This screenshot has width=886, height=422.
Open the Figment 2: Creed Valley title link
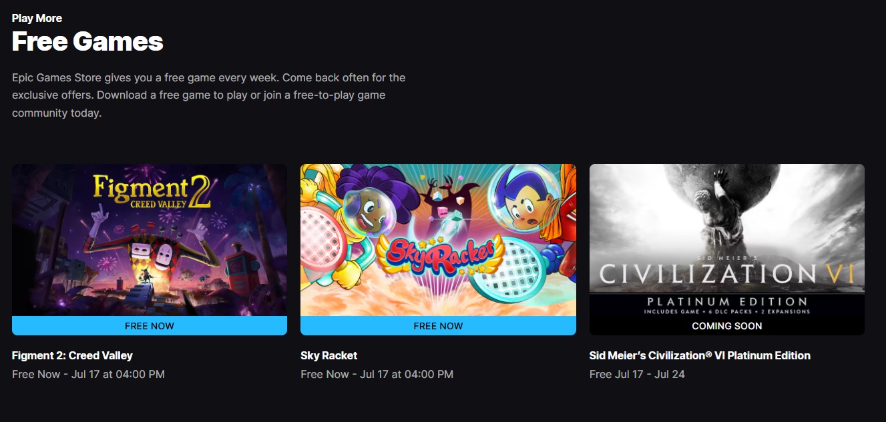click(72, 355)
